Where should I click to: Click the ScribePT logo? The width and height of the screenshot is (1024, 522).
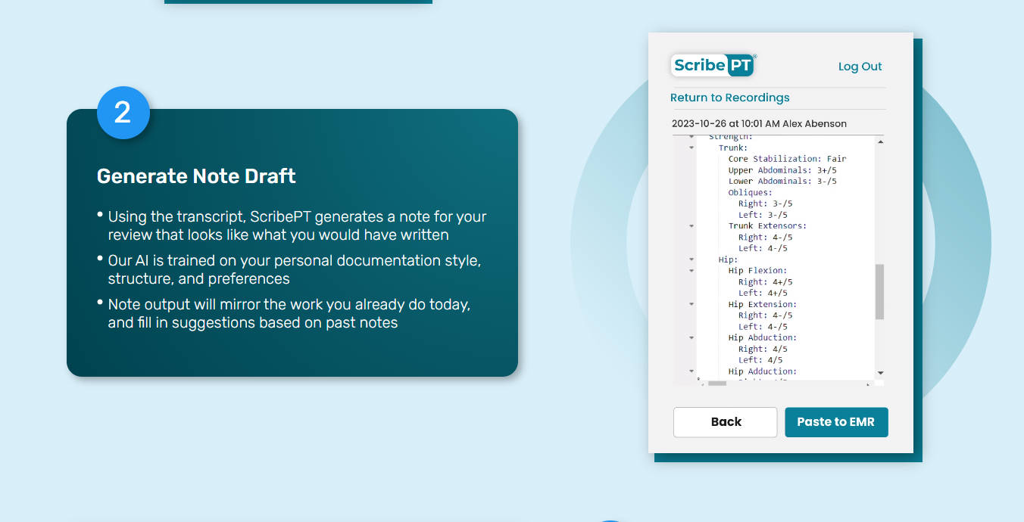713,66
